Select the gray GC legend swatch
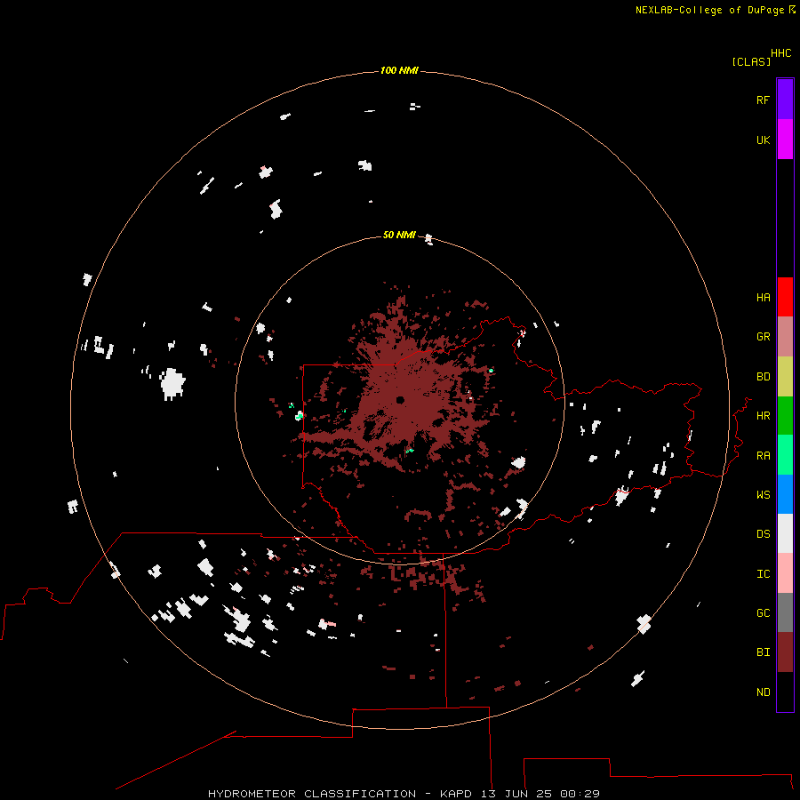The width and height of the screenshot is (800, 800). [x=785, y=612]
